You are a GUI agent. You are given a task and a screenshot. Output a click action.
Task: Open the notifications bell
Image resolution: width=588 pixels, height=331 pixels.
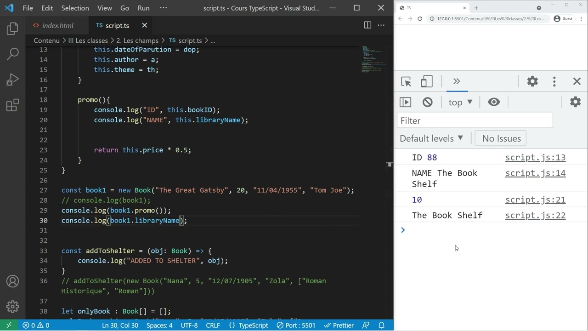(381, 325)
